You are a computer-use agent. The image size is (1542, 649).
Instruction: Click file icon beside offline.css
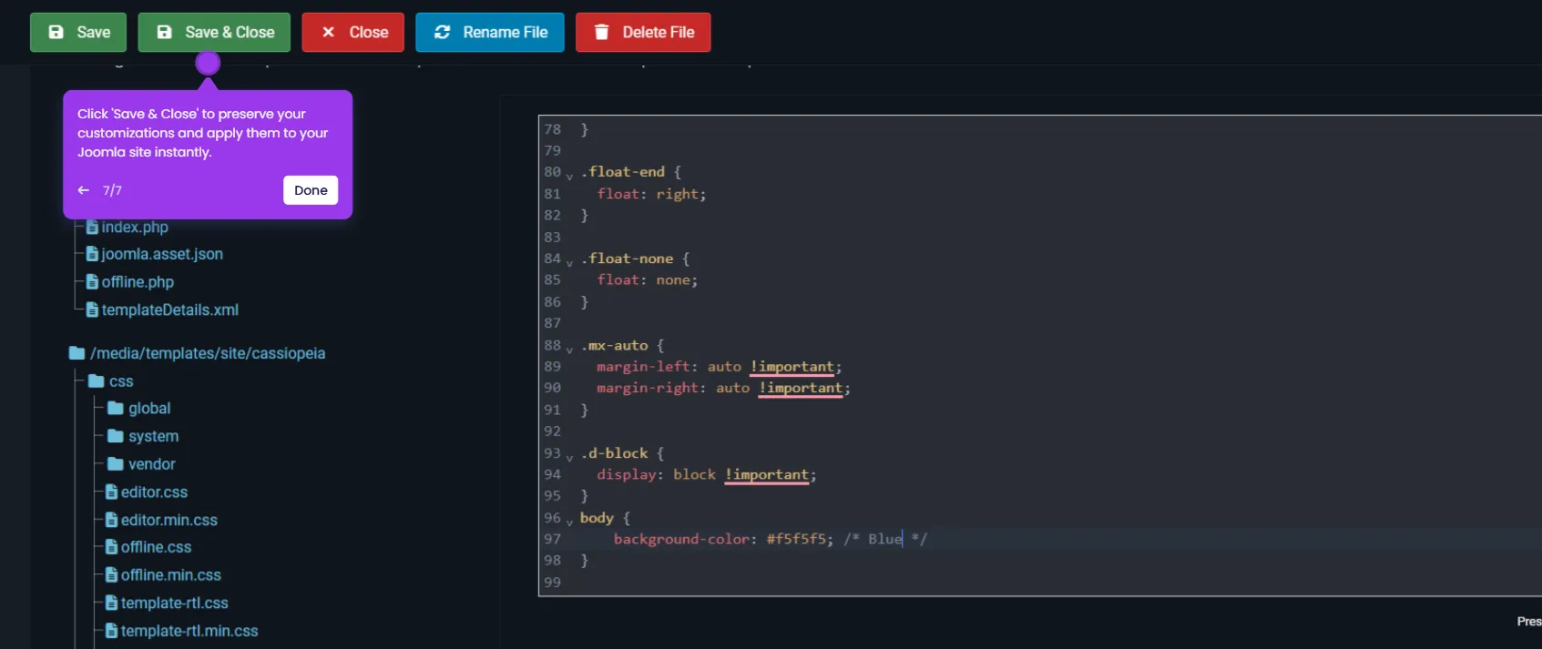111,547
